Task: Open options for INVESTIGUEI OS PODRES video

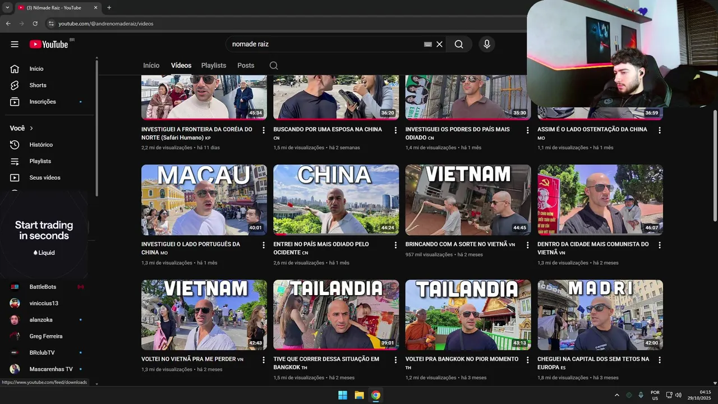Action: [x=527, y=130]
